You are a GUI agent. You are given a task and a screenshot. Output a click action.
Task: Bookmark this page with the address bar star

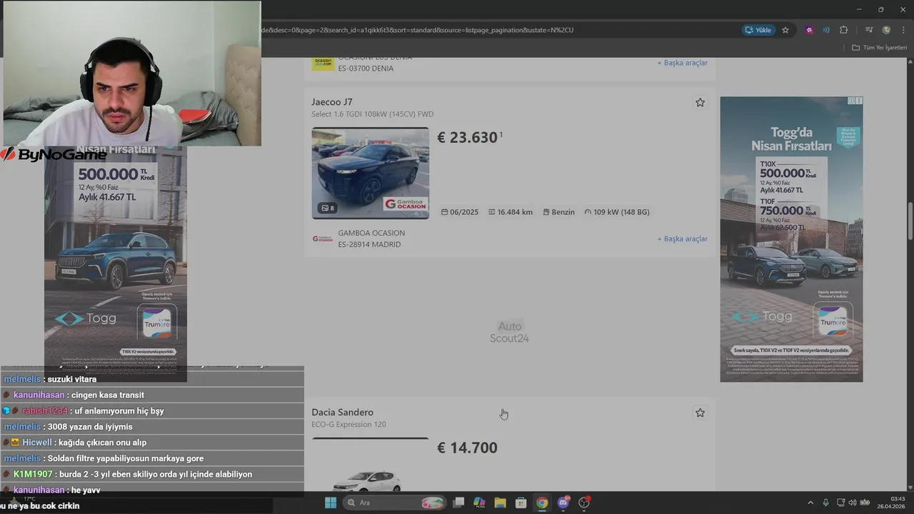785,30
